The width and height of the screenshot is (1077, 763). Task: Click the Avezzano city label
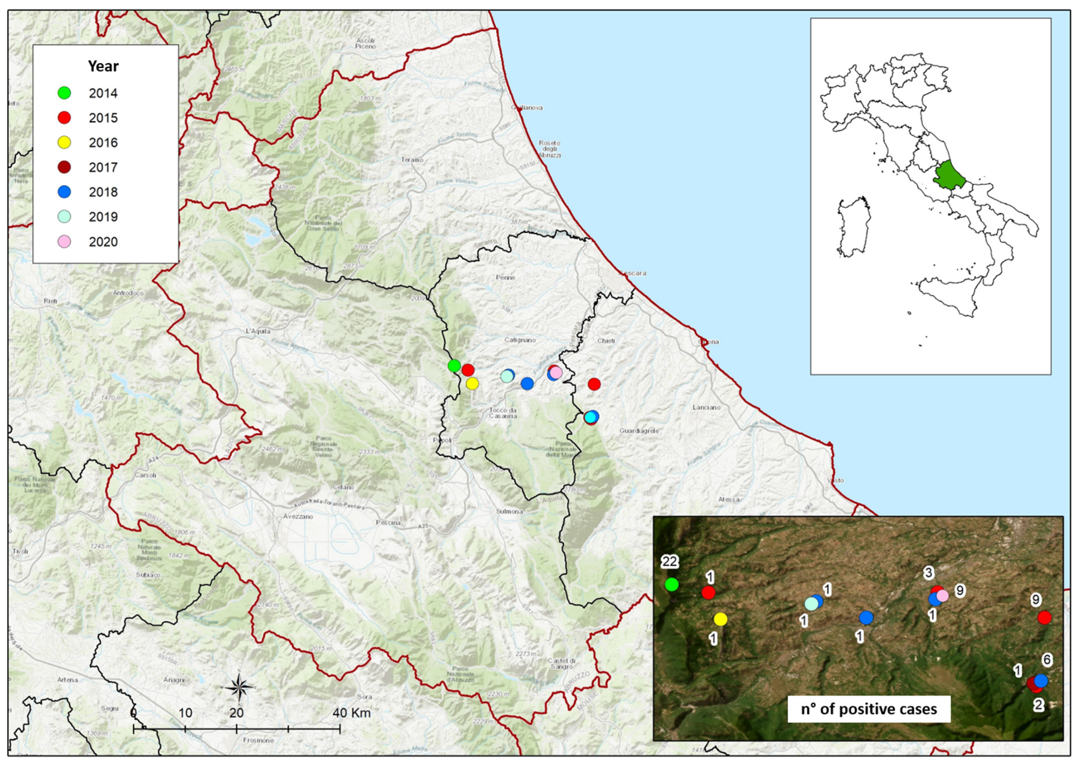[x=298, y=516]
